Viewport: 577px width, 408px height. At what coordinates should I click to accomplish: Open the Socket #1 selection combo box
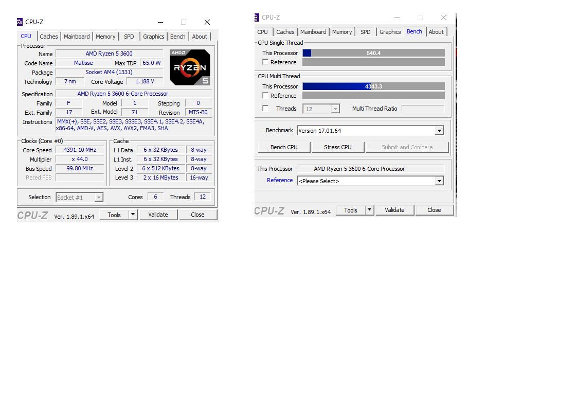coord(80,198)
